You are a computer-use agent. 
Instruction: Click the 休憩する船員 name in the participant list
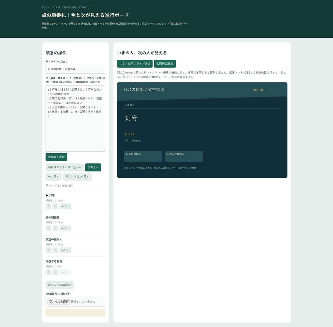tap(54, 261)
